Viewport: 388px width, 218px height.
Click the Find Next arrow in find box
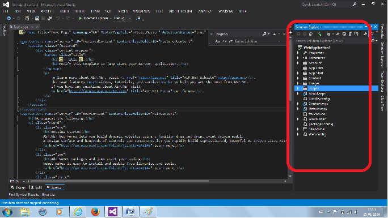coord(274,34)
